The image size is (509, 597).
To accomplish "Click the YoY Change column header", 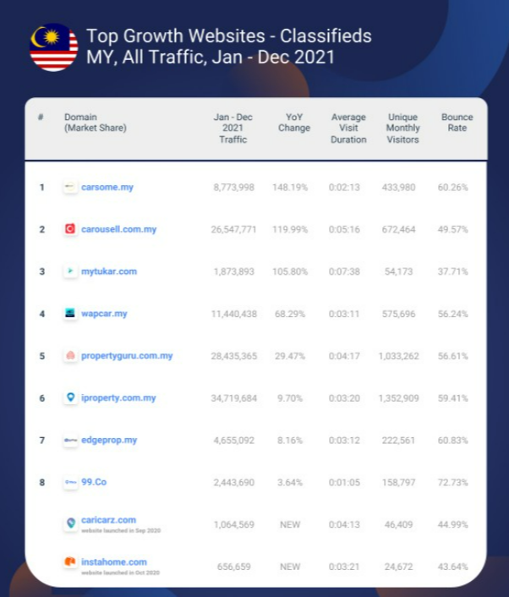I will [x=294, y=123].
